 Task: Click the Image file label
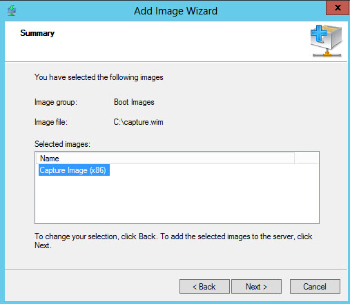click(x=51, y=122)
